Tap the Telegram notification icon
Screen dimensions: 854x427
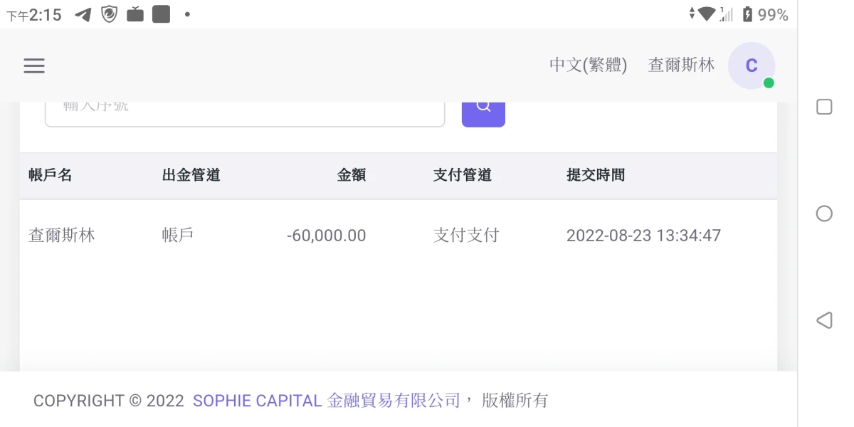[x=83, y=14]
